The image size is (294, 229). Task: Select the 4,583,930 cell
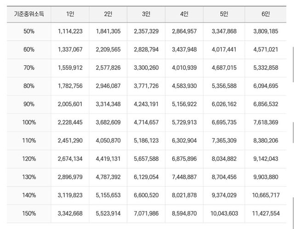(x=184, y=86)
